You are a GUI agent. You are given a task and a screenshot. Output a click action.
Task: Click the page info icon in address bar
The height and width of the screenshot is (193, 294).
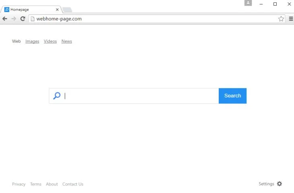[33, 19]
